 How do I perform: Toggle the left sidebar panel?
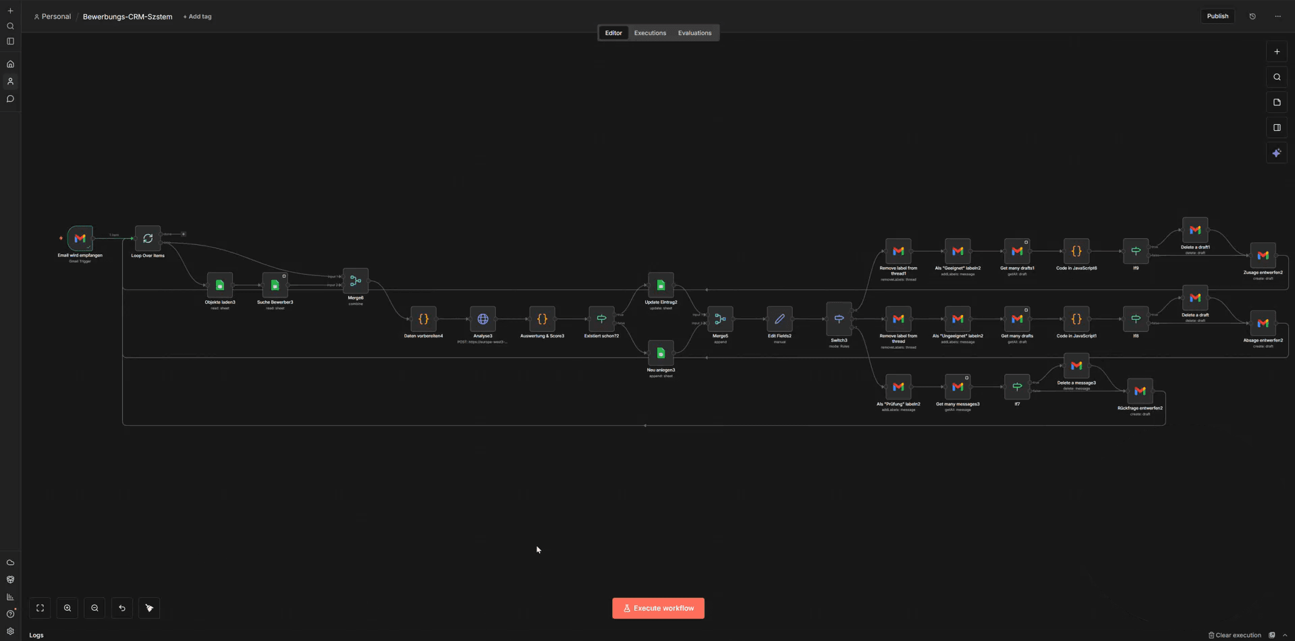(x=10, y=42)
